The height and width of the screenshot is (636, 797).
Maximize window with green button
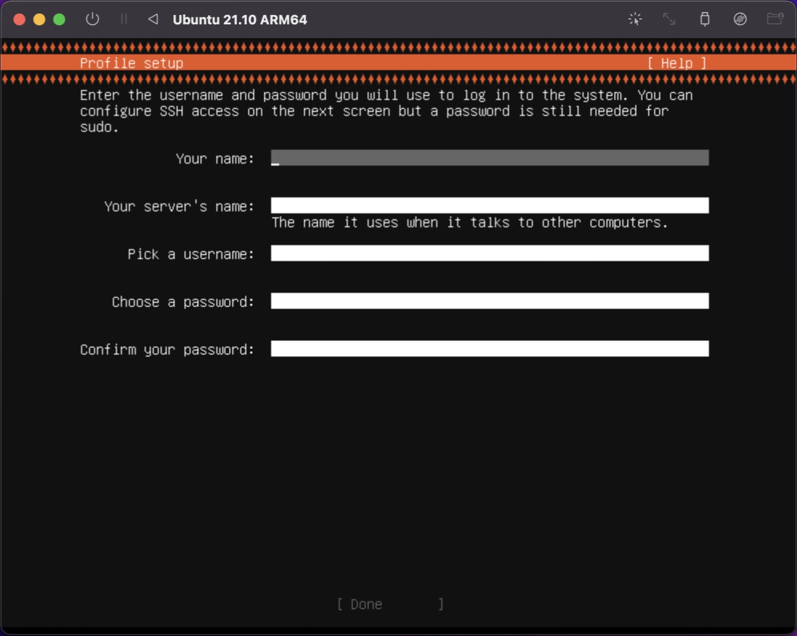click(x=59, y=19)
